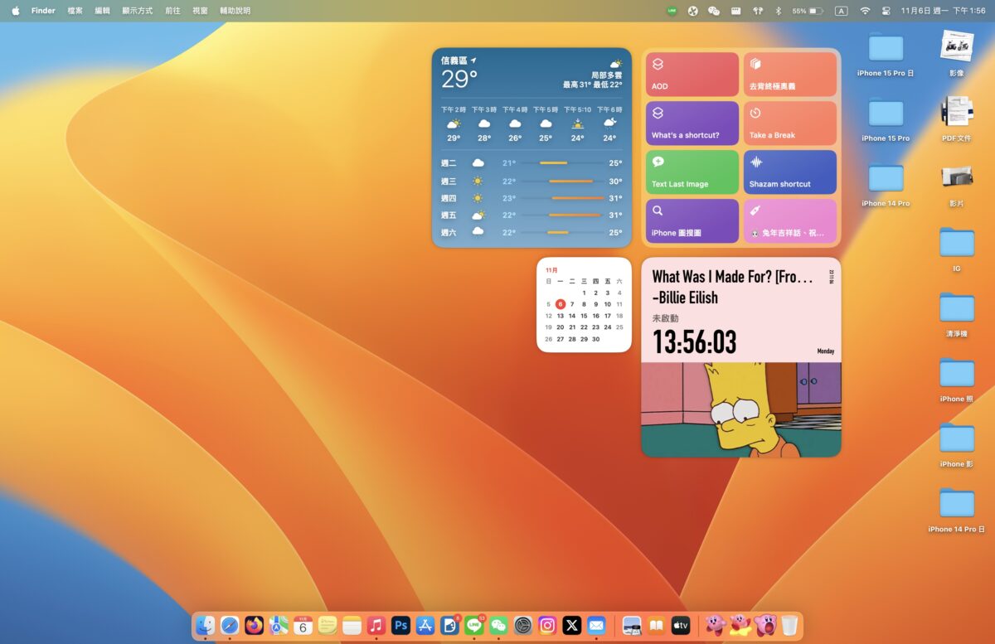
Task: Open Firefox in the Dock
Action: 254,625
